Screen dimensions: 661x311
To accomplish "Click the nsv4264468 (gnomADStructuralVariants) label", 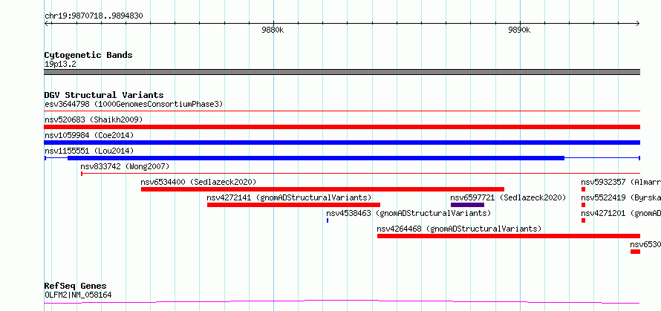I will click(x=459, y=229).
